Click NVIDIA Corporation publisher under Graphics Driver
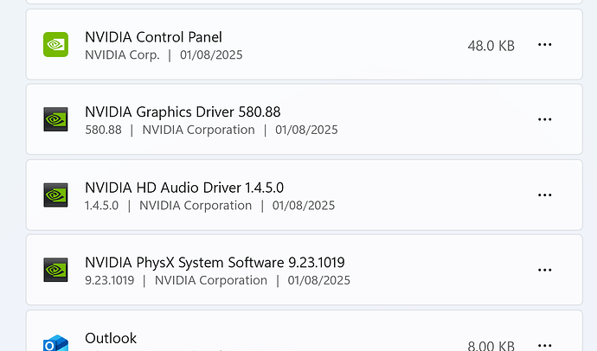Screen dimensions: 597x351 (198, 130)
